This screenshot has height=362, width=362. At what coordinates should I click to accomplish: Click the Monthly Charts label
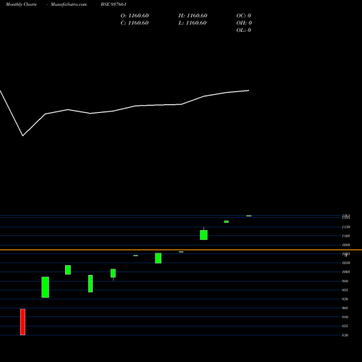point(21,4)
